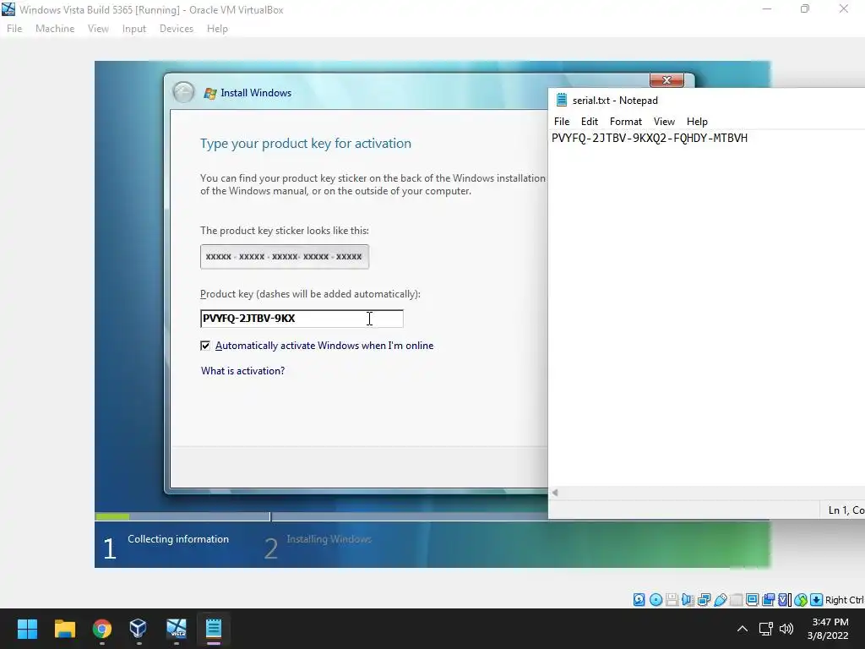The height and width of the screenshot is (649, 865).
Task: Click the shared folders indicator icon
Action: point(736,600)
